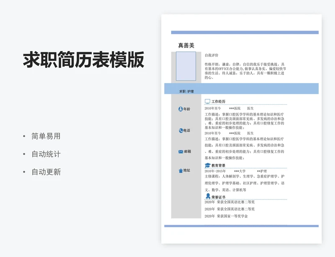
Task: Click the 自我评价 heading
Action: pos(211,55)
